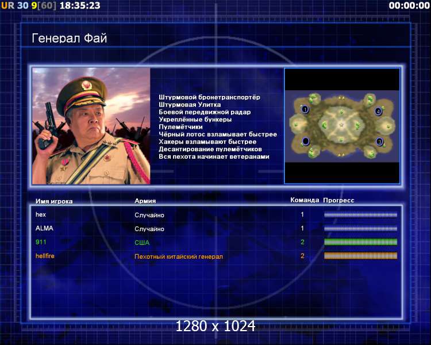Click 'Случайно' army in hex row
This screenshot has height=345, width=431.
click(x=149, y=215)
